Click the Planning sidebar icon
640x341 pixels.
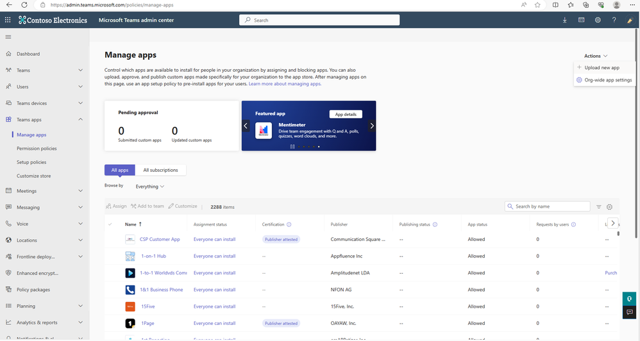8,306
